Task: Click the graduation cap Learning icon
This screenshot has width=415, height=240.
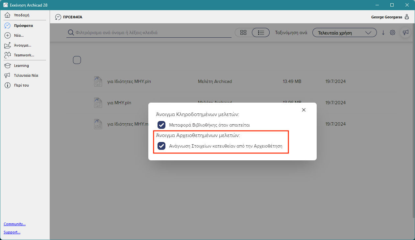Action: [x=8, y=66]
